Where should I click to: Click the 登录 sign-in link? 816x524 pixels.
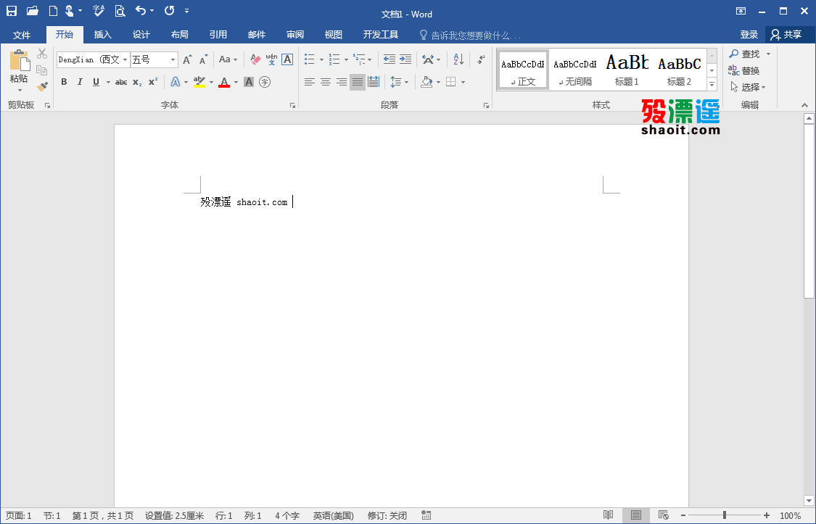tap(749, 35)
